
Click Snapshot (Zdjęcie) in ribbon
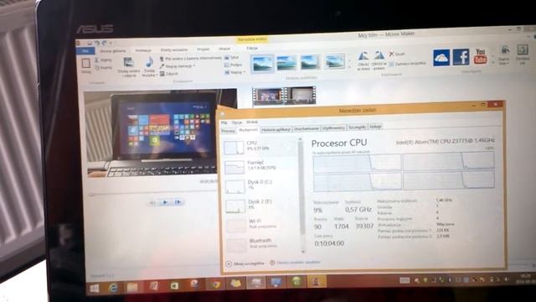click(x=169, y=74)
